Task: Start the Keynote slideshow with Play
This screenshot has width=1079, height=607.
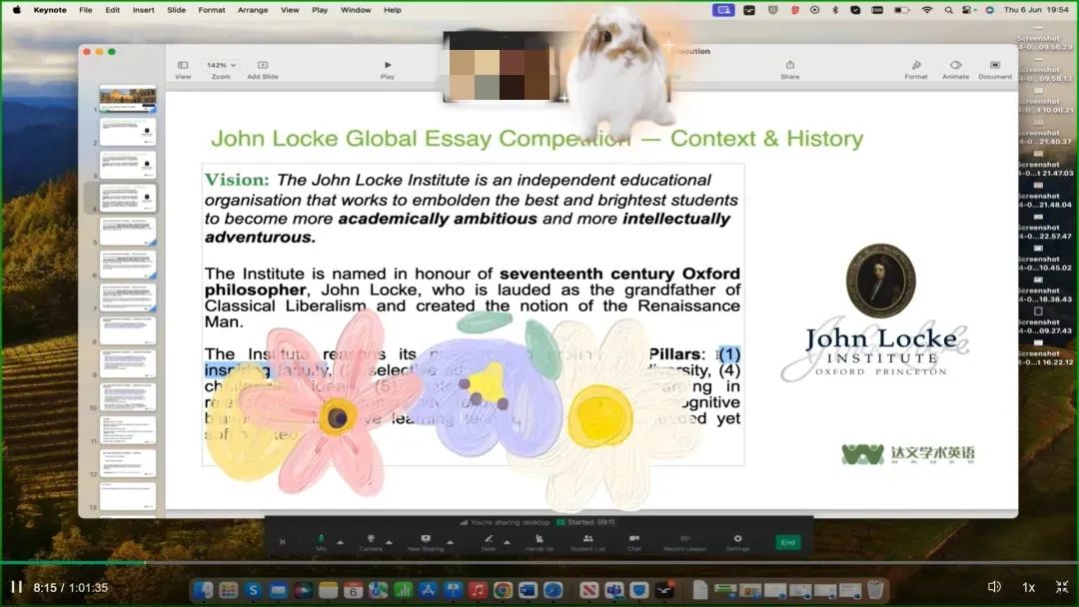Action: (388, 70)
